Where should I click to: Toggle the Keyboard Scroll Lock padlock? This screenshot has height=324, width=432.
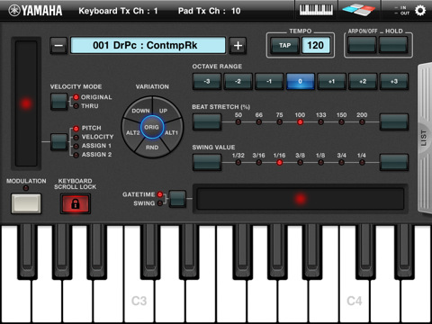point(76,203)
